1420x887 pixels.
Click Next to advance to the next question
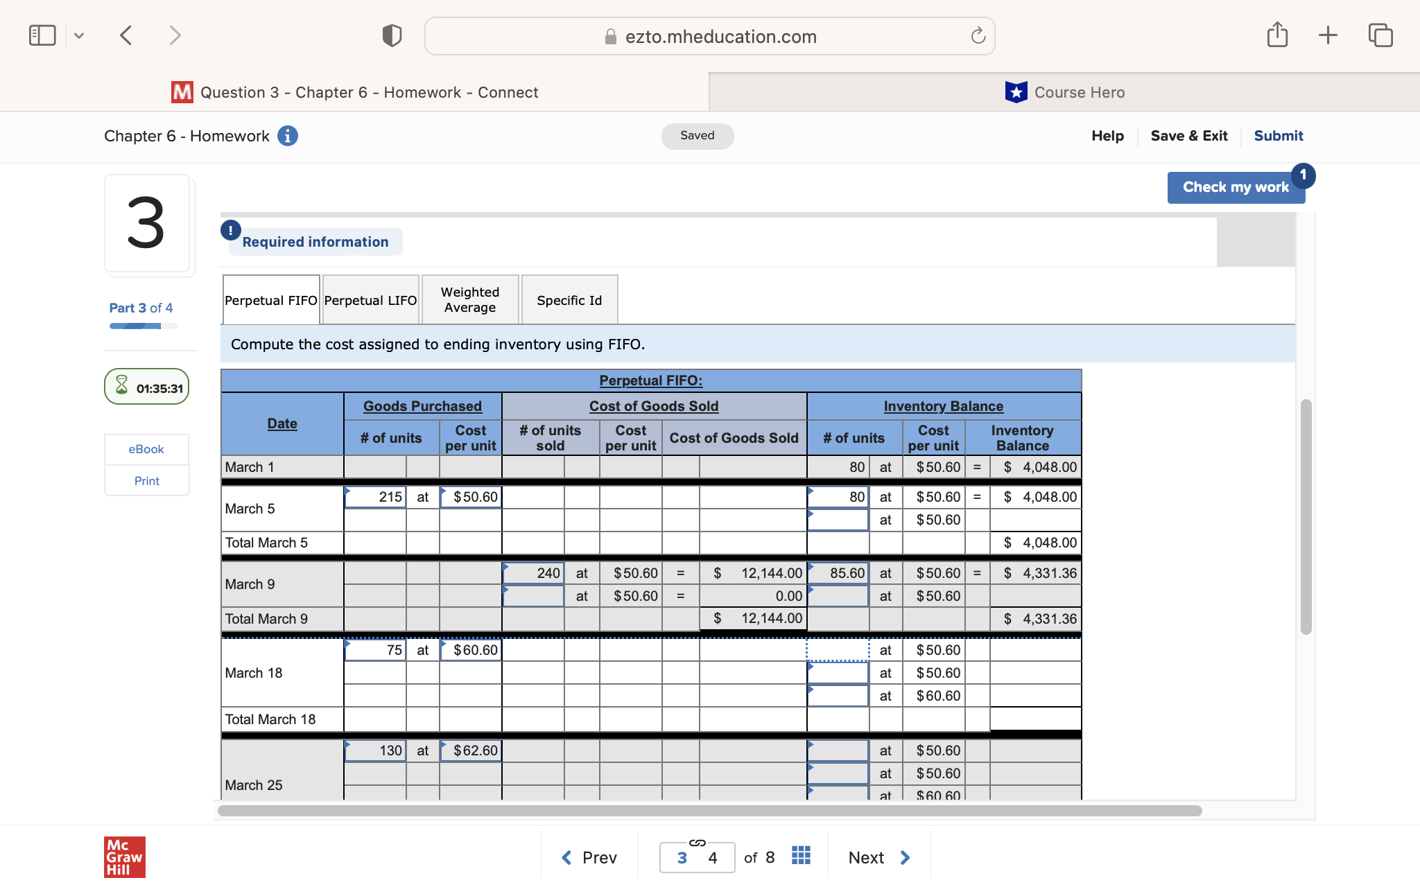click(x=865, y=857)
